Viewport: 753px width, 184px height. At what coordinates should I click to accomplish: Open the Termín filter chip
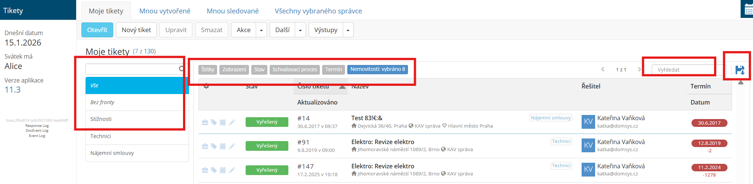(333, 69)
